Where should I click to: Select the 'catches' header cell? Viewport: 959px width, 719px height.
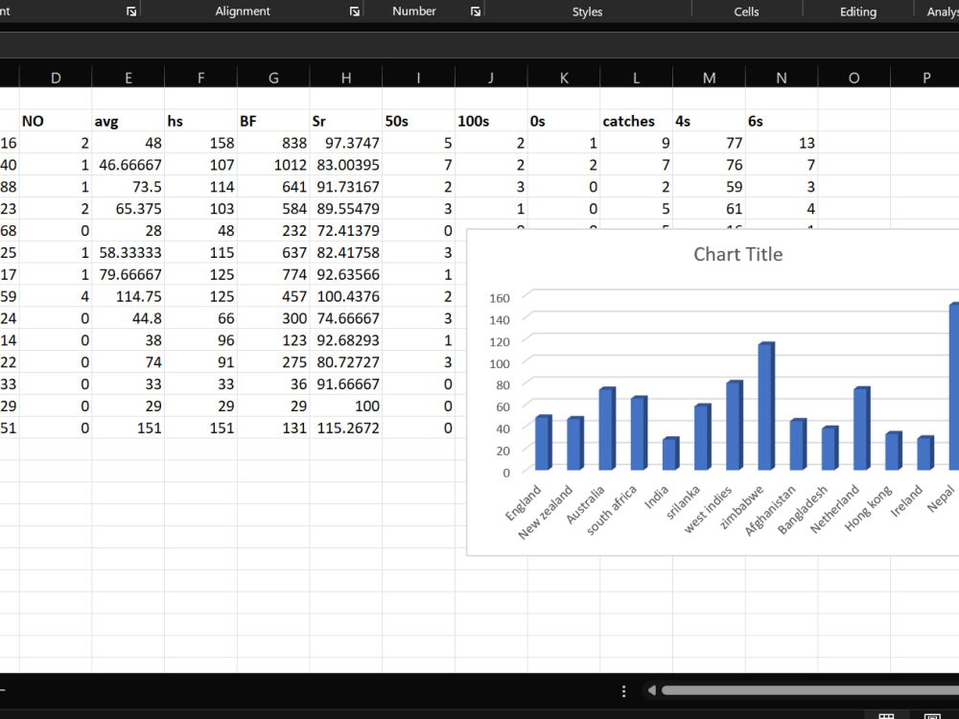tap(636, 121)
